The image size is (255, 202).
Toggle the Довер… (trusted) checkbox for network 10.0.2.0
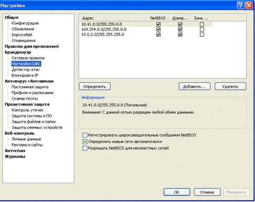tap(180, 35)
